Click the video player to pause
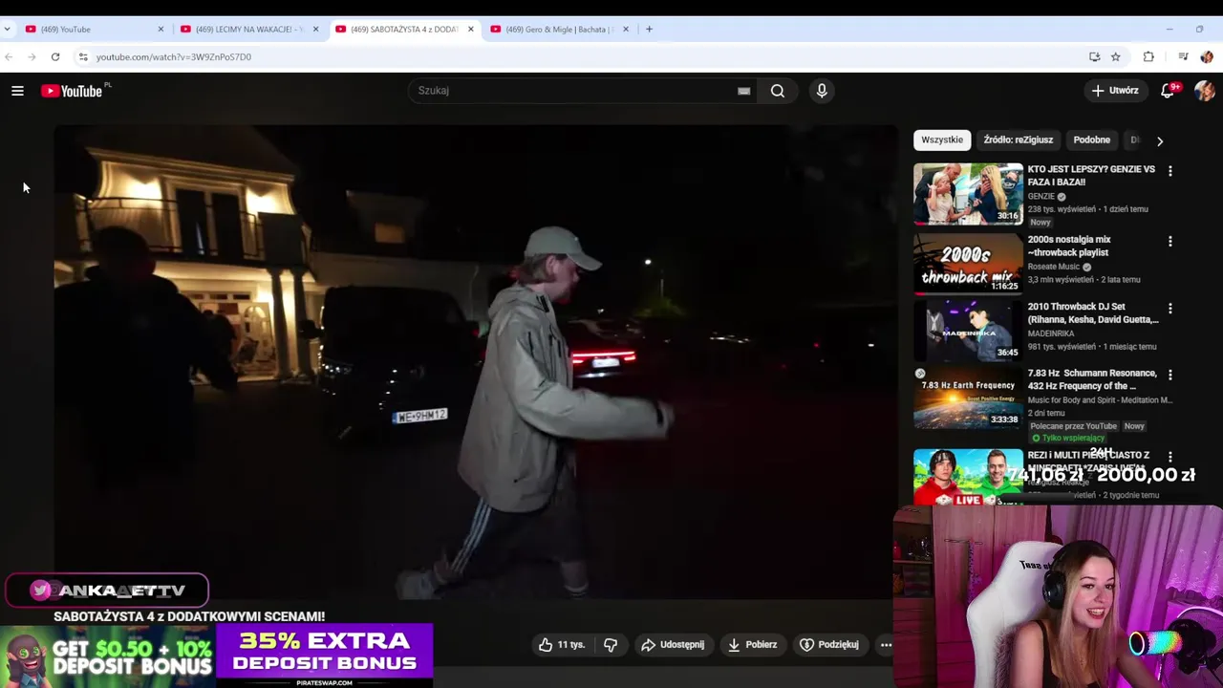Image resolution: width=1223 pixels, height=688 pixels. point(475,362)
